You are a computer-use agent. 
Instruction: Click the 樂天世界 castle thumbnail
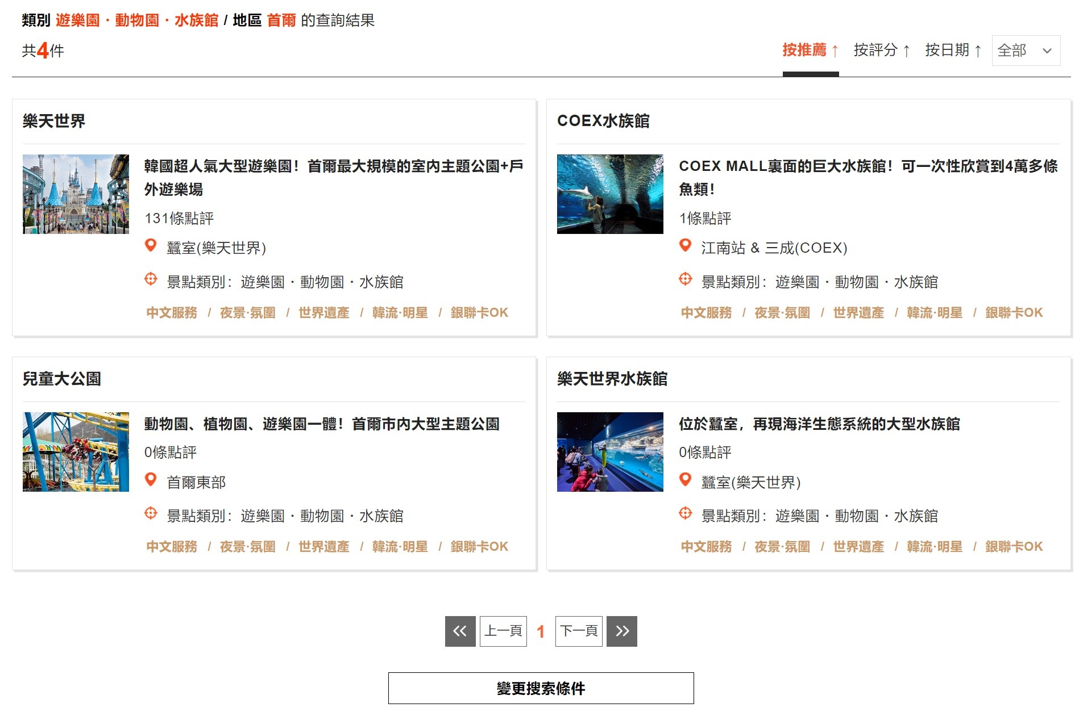pos(76,194)
